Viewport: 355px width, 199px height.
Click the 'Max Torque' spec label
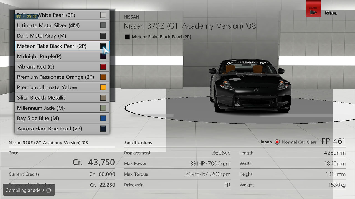click(x=136, y=174)
